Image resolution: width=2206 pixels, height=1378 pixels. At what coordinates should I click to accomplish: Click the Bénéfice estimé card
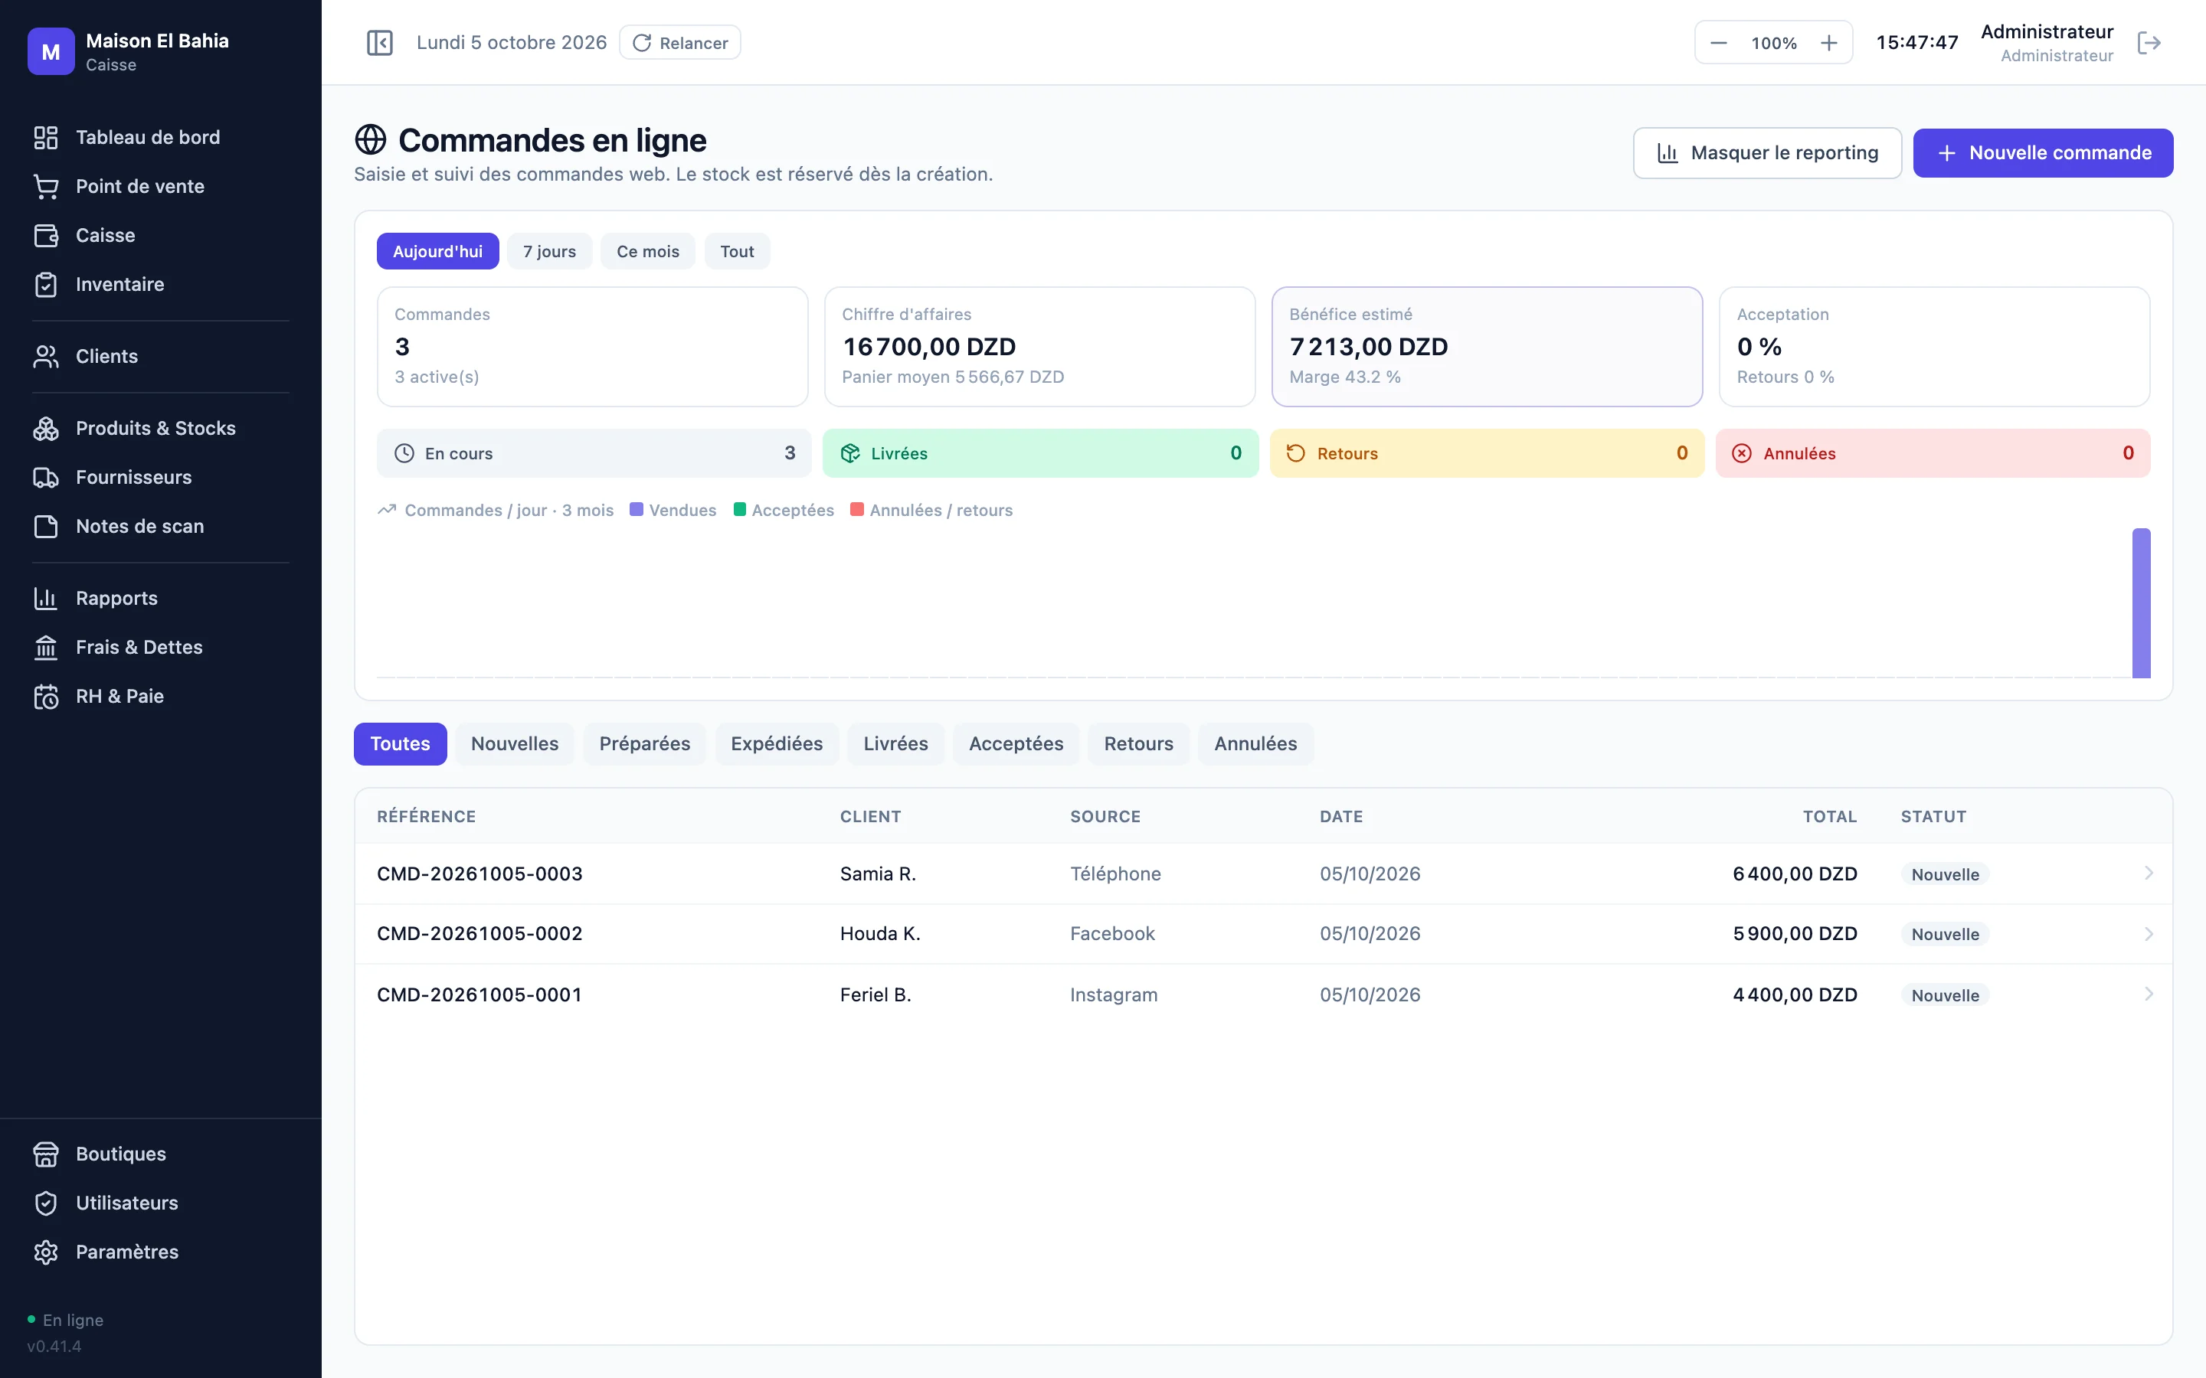coord(1487,346)
